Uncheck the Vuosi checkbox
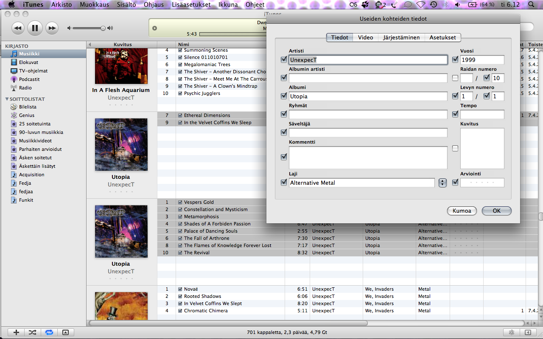The height and width of the screenshot is (339, 543). point(455,60)
